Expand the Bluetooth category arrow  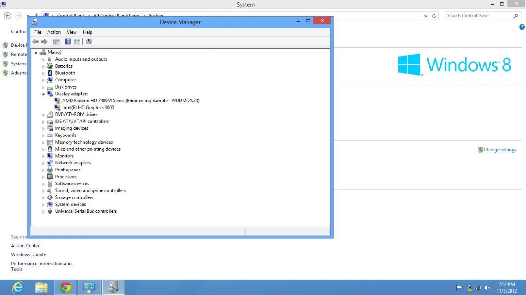(x=43, y=73)
